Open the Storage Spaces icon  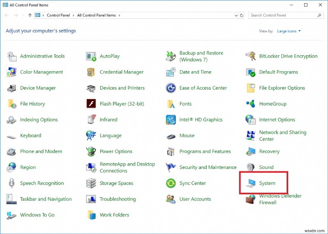[x=91, y=183]
